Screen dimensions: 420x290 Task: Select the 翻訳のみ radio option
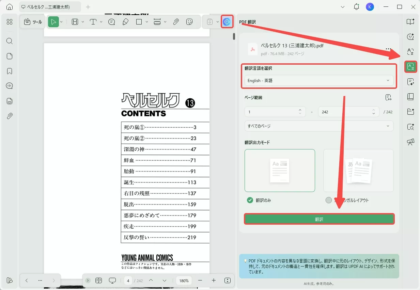point(250,200)
